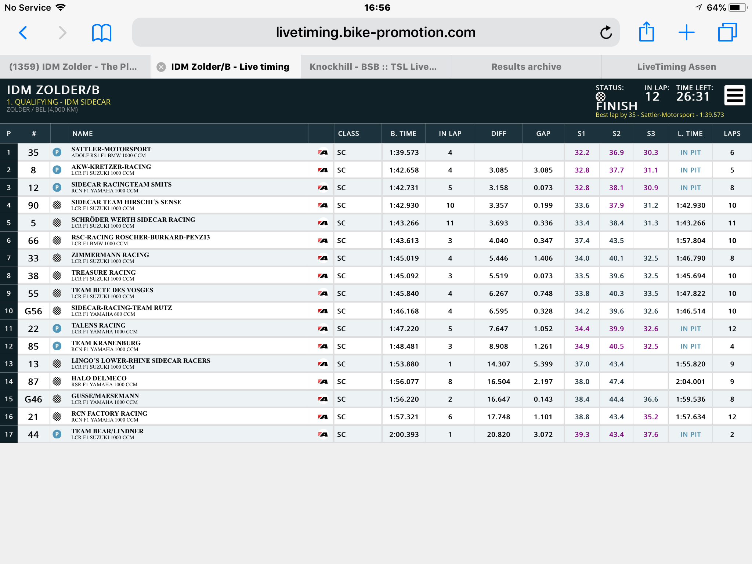Click the IN LAP column header

450,134
